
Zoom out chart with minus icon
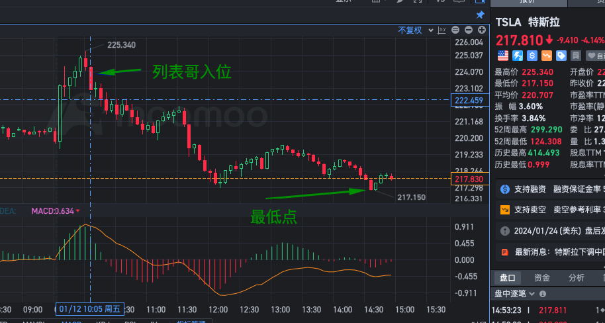[x=469, y=30]
